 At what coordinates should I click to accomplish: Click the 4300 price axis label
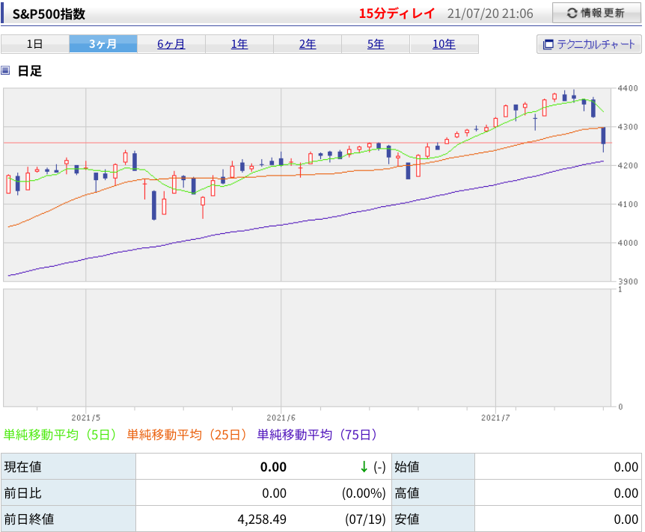[x=628, y=127]
